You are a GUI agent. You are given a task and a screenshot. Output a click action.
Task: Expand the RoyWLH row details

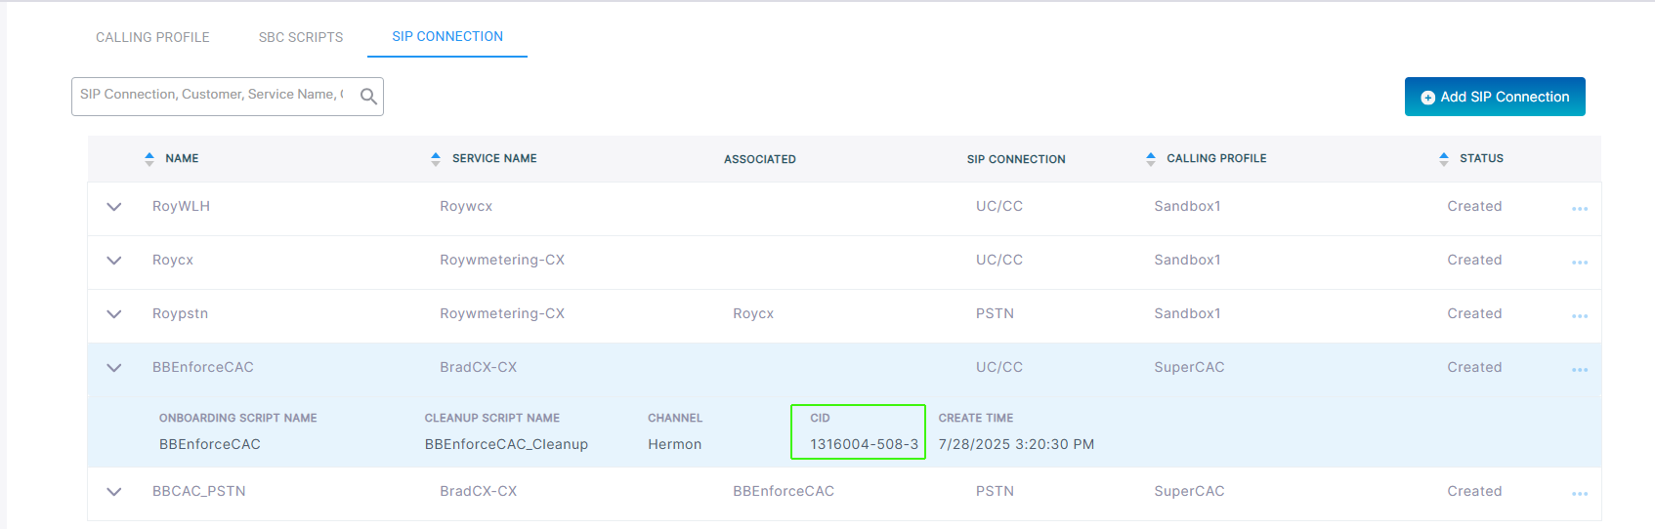(x=114, y=207)
